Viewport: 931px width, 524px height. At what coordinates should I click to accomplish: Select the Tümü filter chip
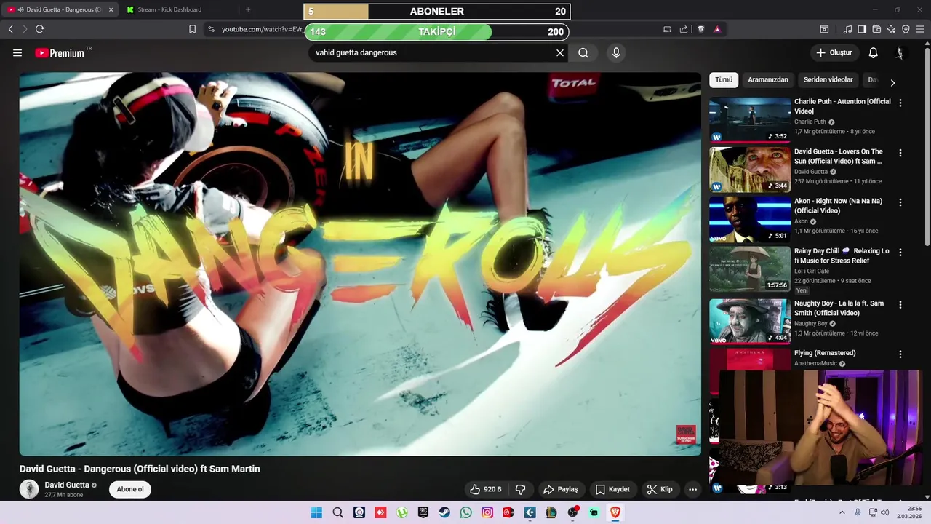click(x=724, y=80)
